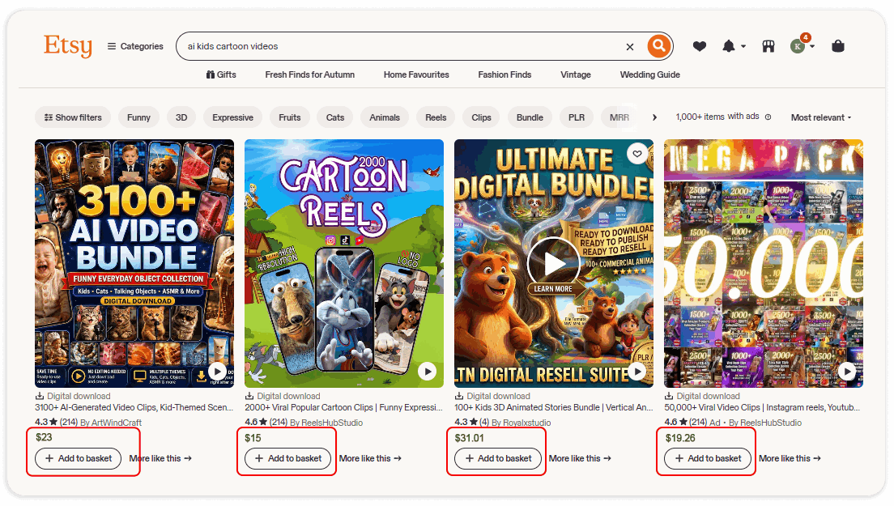Viewport: 894px width, 506px height.
Task: Select the PLR filter chip
Action: tap(577, 117)
